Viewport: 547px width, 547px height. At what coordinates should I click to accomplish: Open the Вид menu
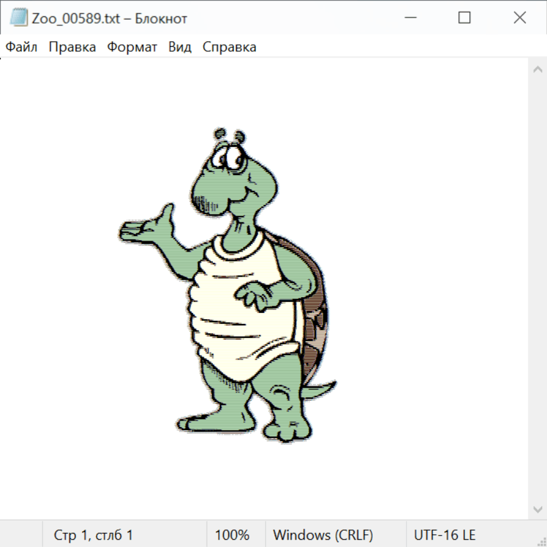click(180, 47)
